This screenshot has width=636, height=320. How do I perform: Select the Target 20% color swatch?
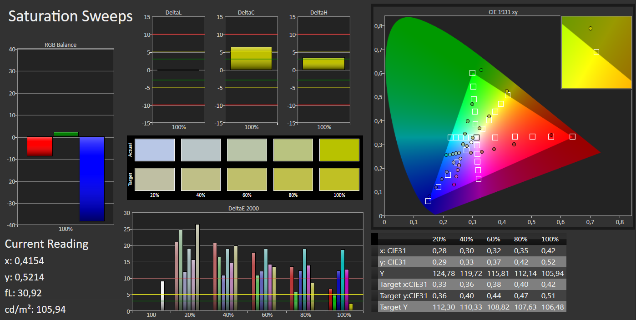click(x=155, y=179)
